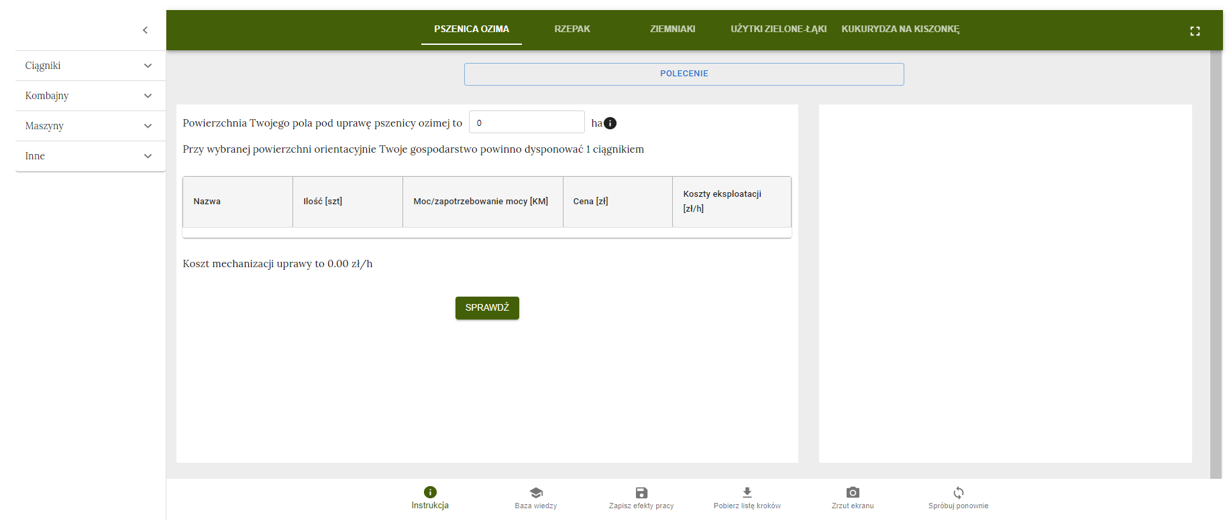Viewport: 1231px width, 527px height.
Task: Click the Koszt mechanizacji uprawy text
Action: pos(278,264)
